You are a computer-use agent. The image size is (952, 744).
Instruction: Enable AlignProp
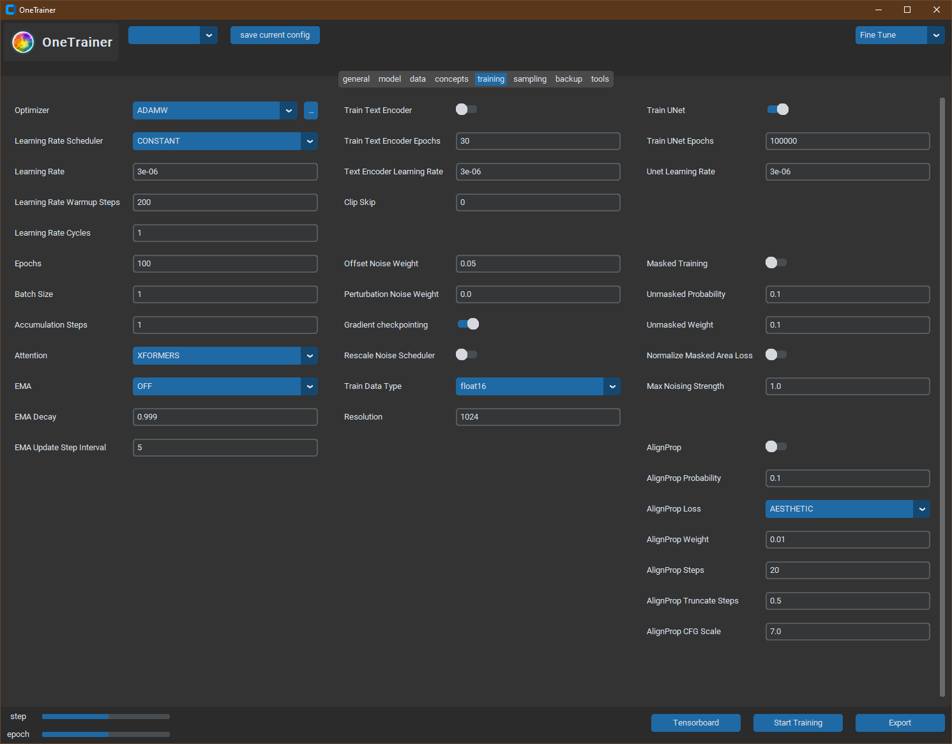(x=775, y=446)
